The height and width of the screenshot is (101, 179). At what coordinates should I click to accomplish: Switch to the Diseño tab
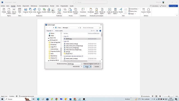(19, 6)
